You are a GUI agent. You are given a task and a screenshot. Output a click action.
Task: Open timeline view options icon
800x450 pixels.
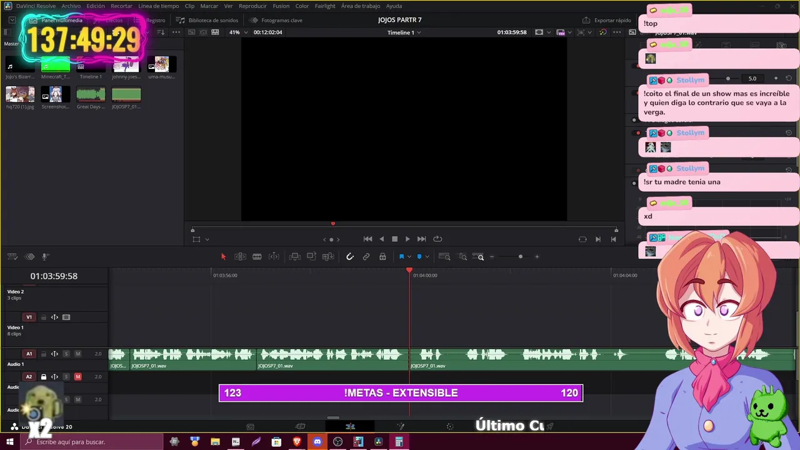[12, 257]
